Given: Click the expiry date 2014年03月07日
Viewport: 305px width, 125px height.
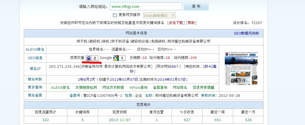Looking at the screenshot, I should (172, 80).
